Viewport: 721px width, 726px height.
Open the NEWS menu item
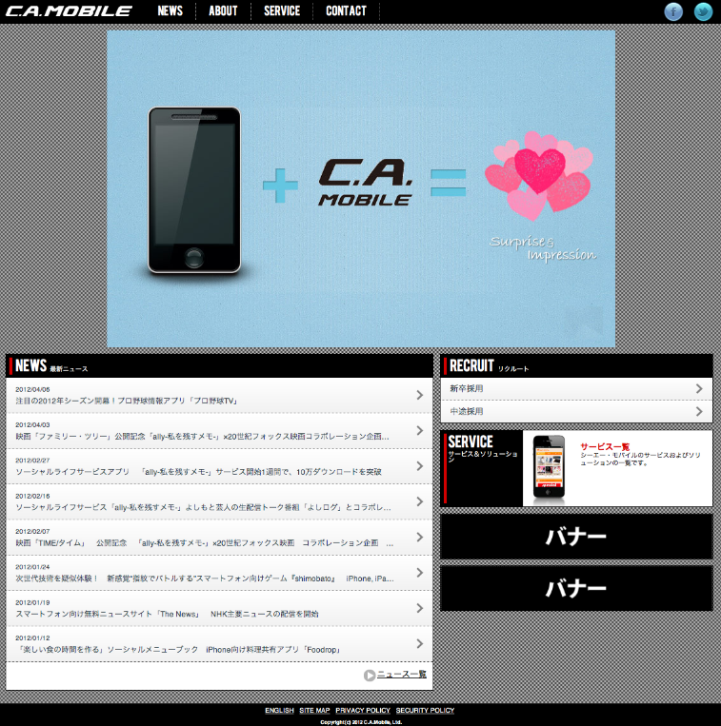[x=170, y=11]
